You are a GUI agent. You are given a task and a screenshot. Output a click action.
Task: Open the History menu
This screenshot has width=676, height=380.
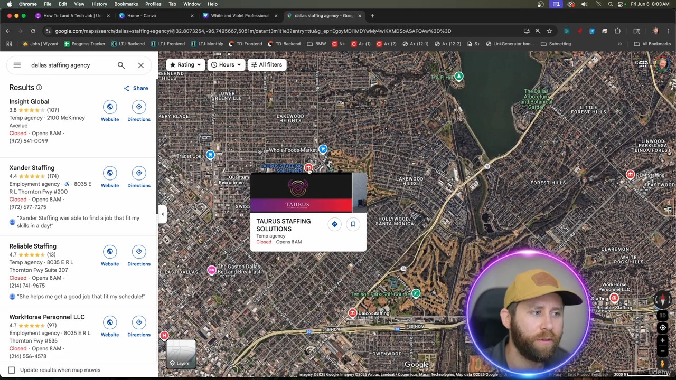(99, 4)
